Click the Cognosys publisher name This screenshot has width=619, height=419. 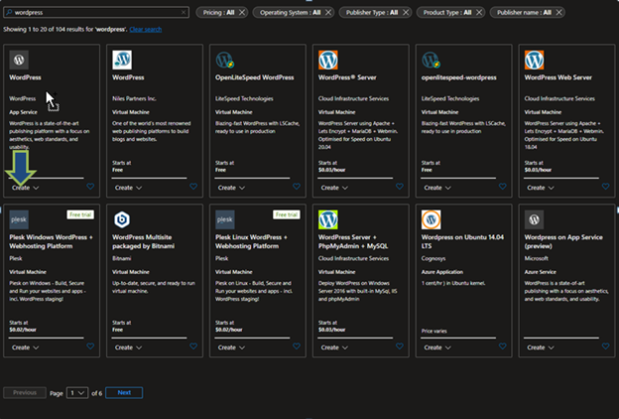433,258
